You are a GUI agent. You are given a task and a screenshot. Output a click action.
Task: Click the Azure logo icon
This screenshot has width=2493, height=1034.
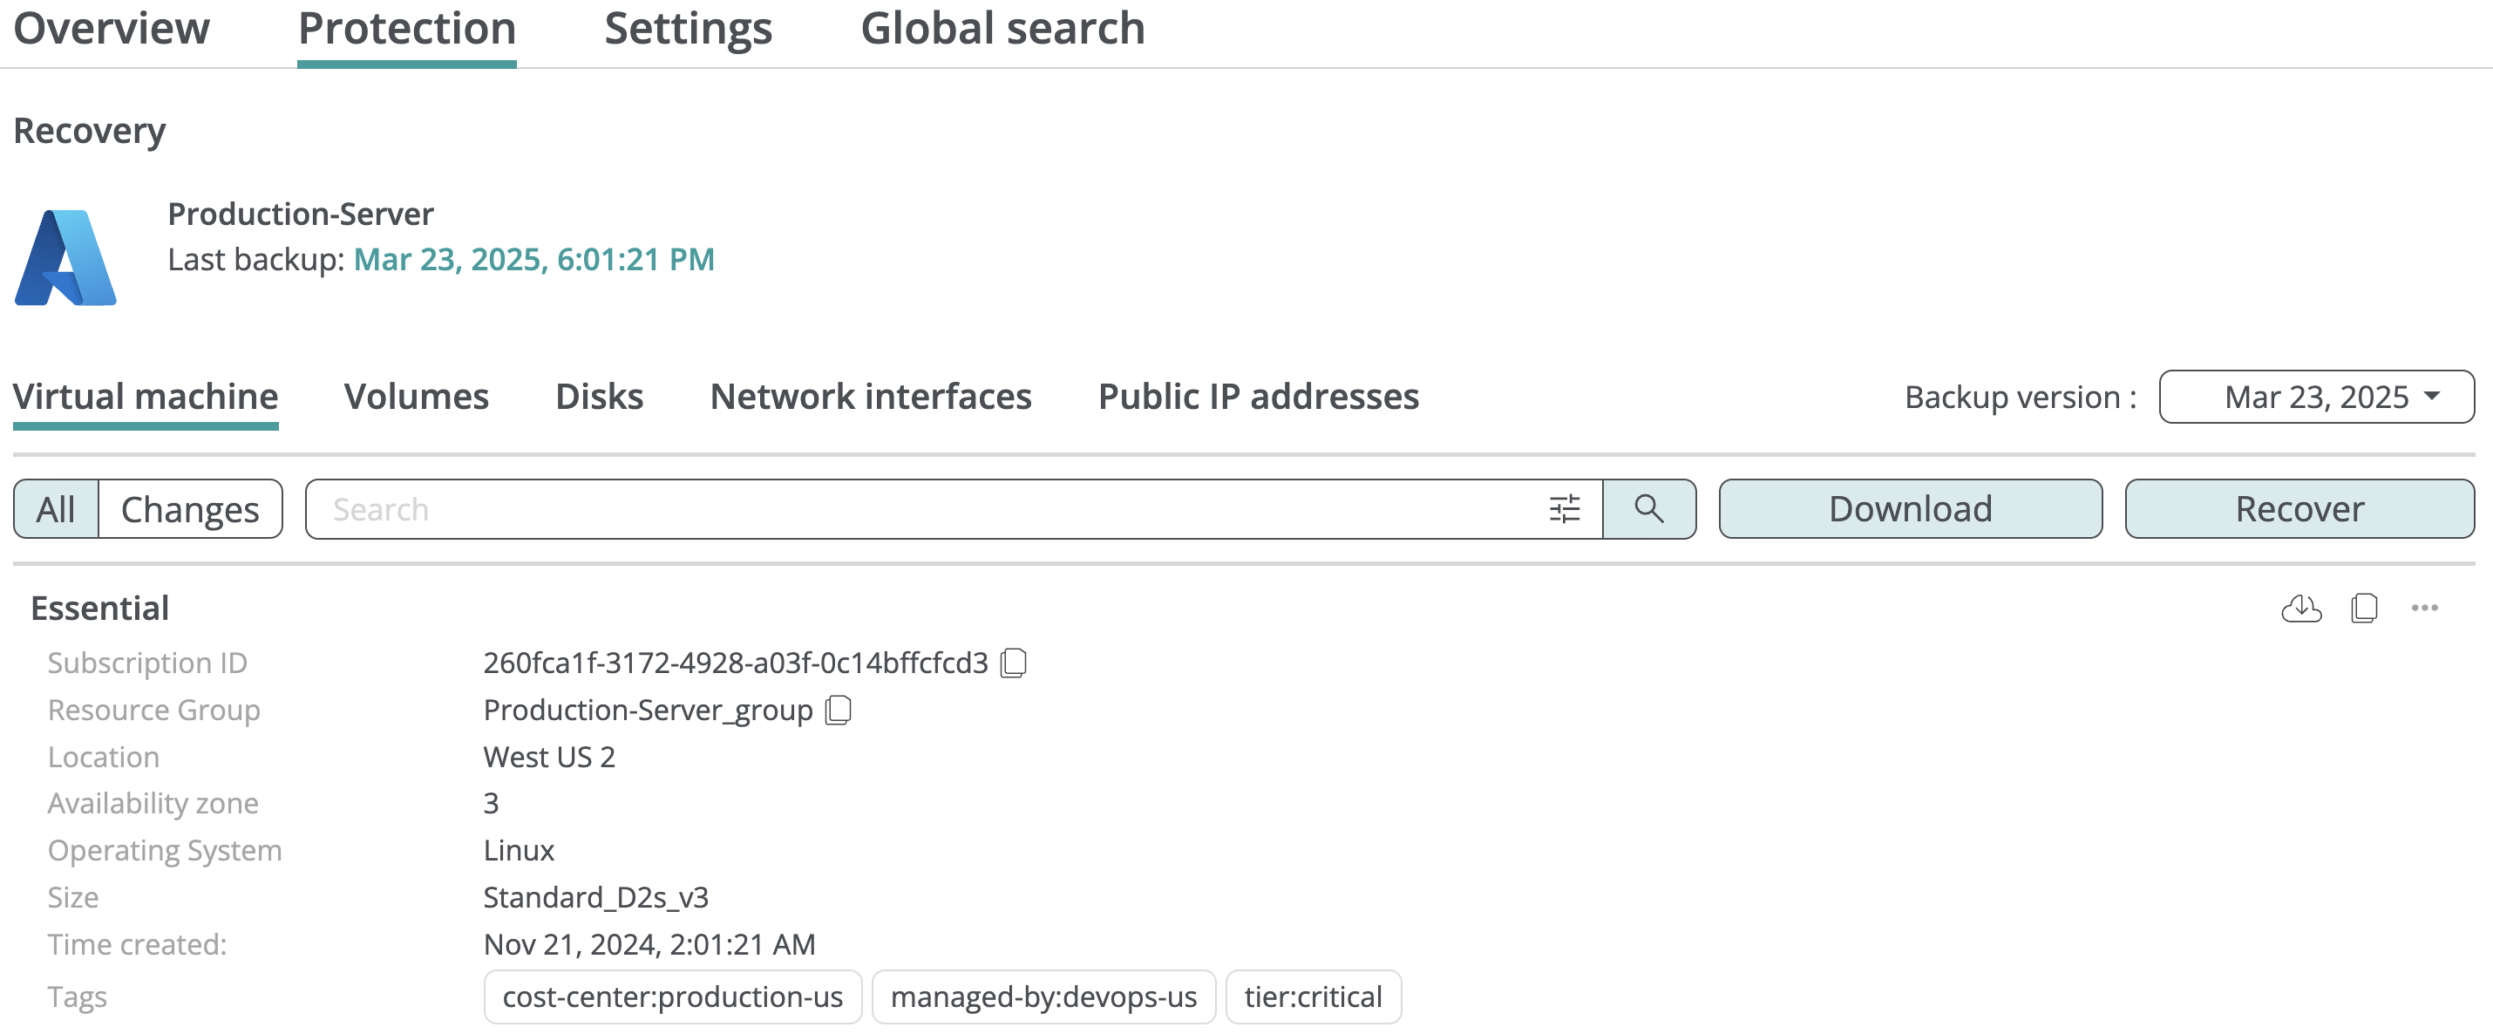[x=65, y=257]
